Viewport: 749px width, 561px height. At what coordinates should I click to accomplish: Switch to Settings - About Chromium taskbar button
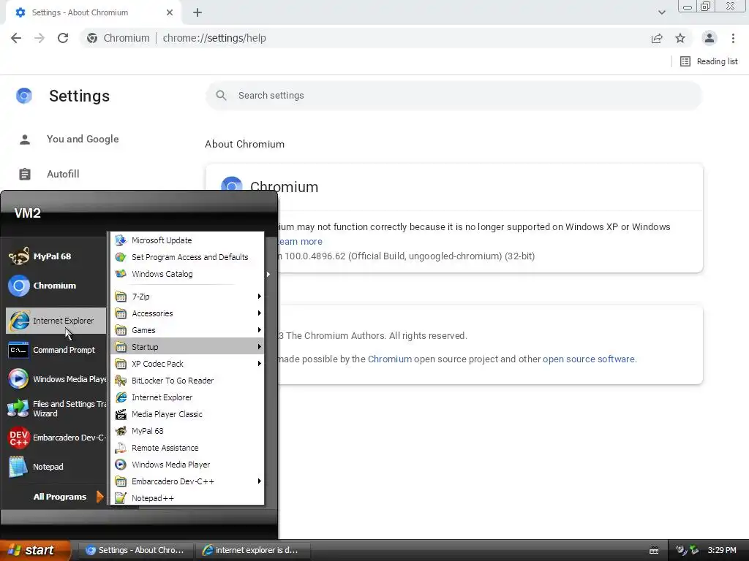click(135, 550)
